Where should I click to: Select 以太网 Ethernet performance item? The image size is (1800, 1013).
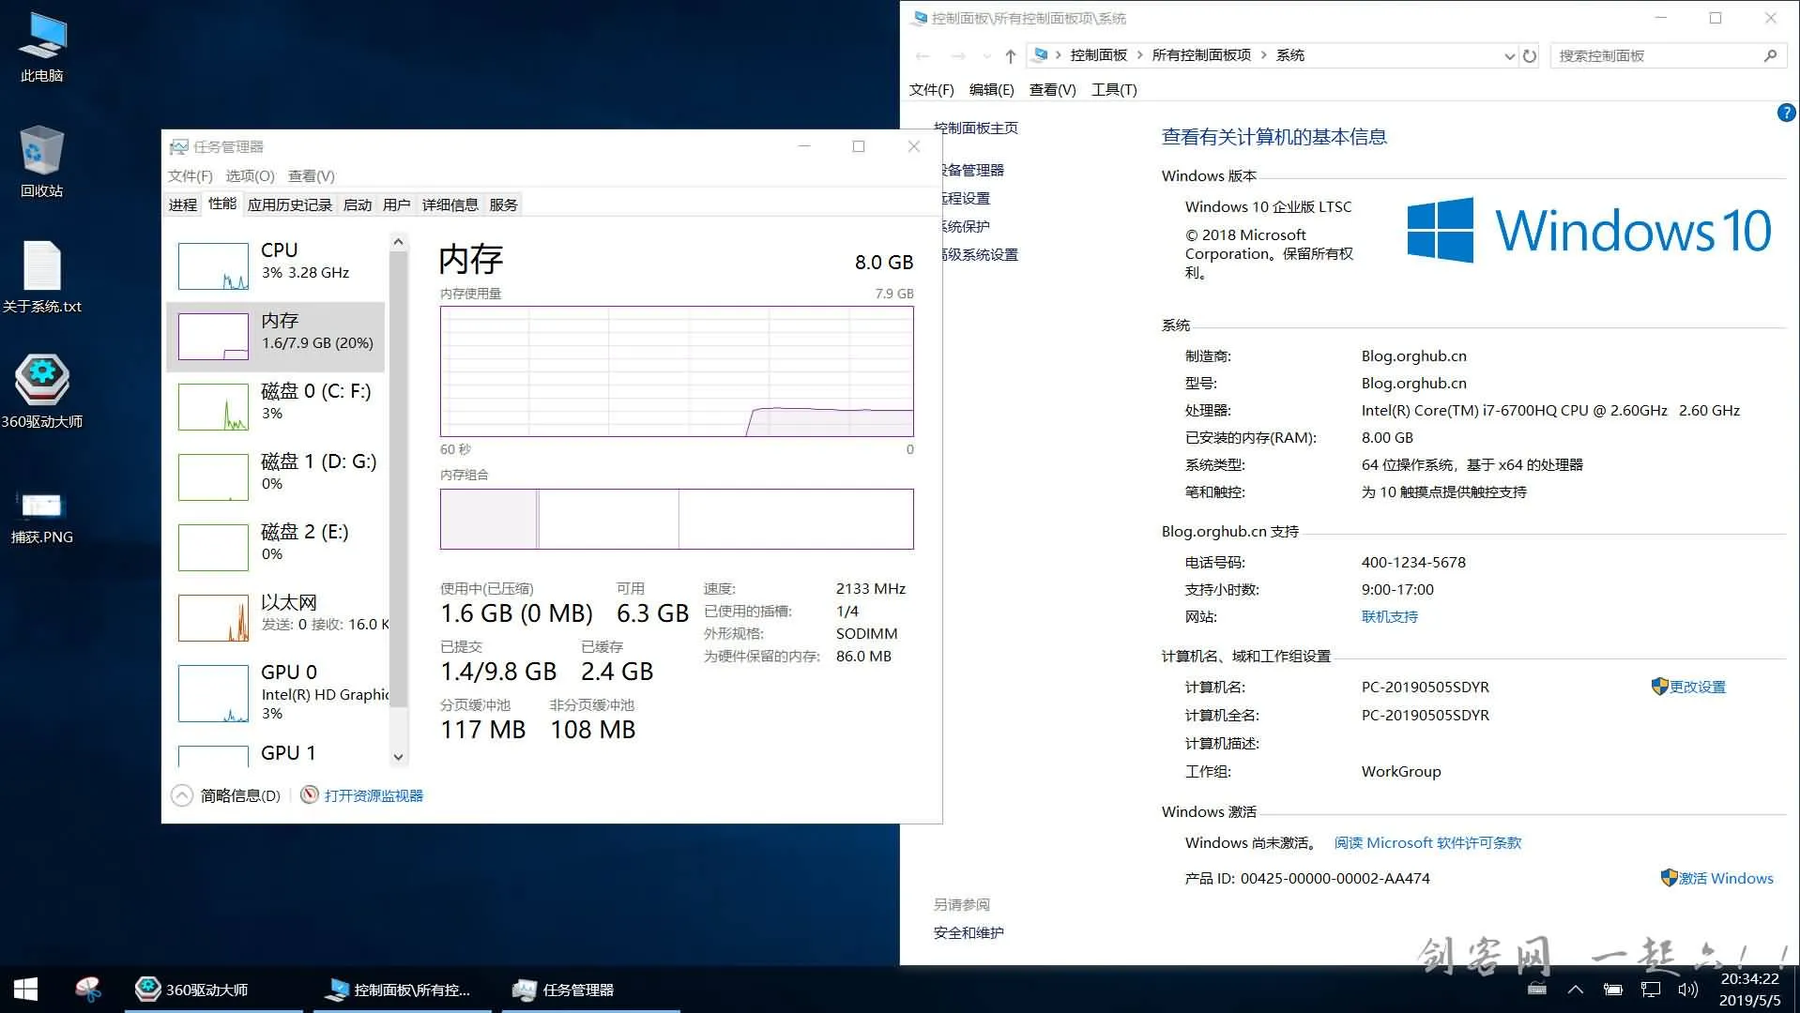point(277,618)
